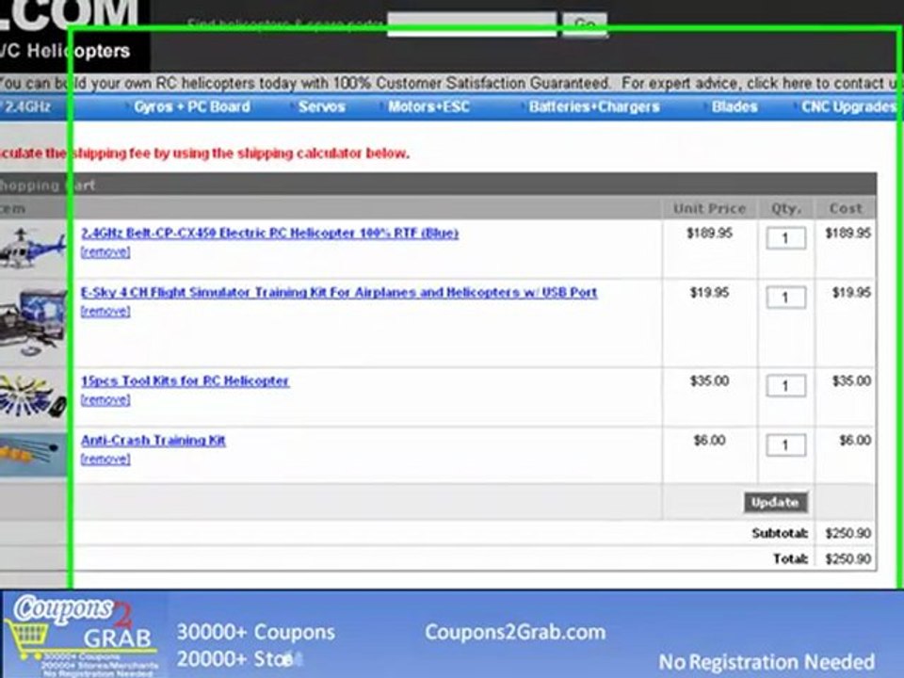
Task: Click the $35.00 unit price cell
Action: (x=710, y=381)
